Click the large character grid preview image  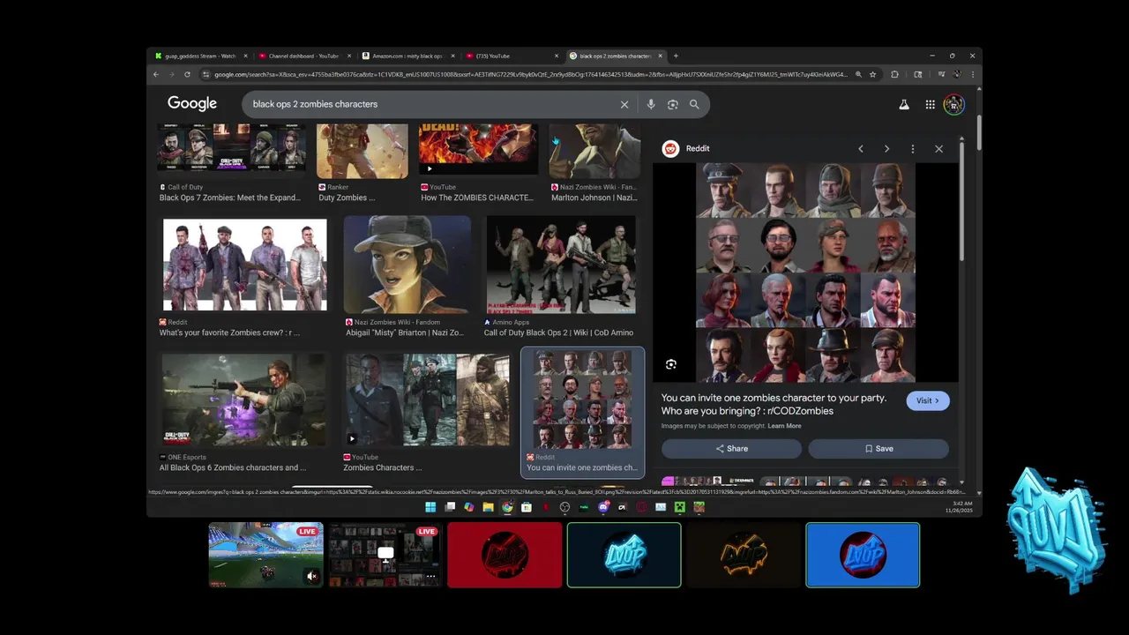805,273
